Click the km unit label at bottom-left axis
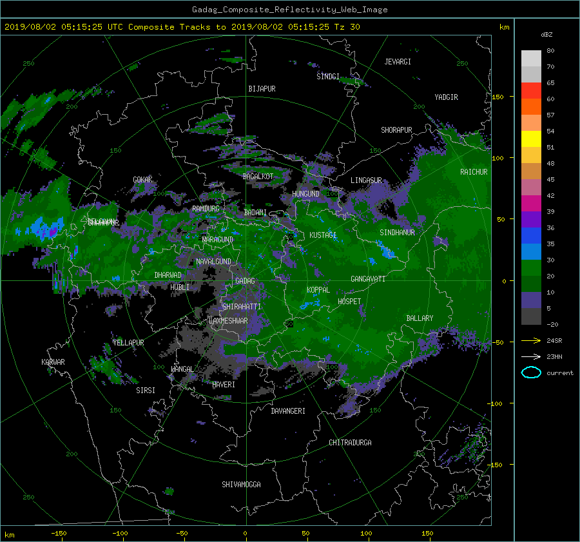 [x=9, y=535]
